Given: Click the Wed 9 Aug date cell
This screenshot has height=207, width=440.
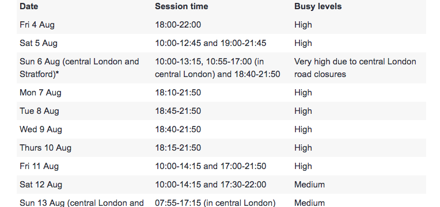Looking at the screenshot, I should (41, 129).
